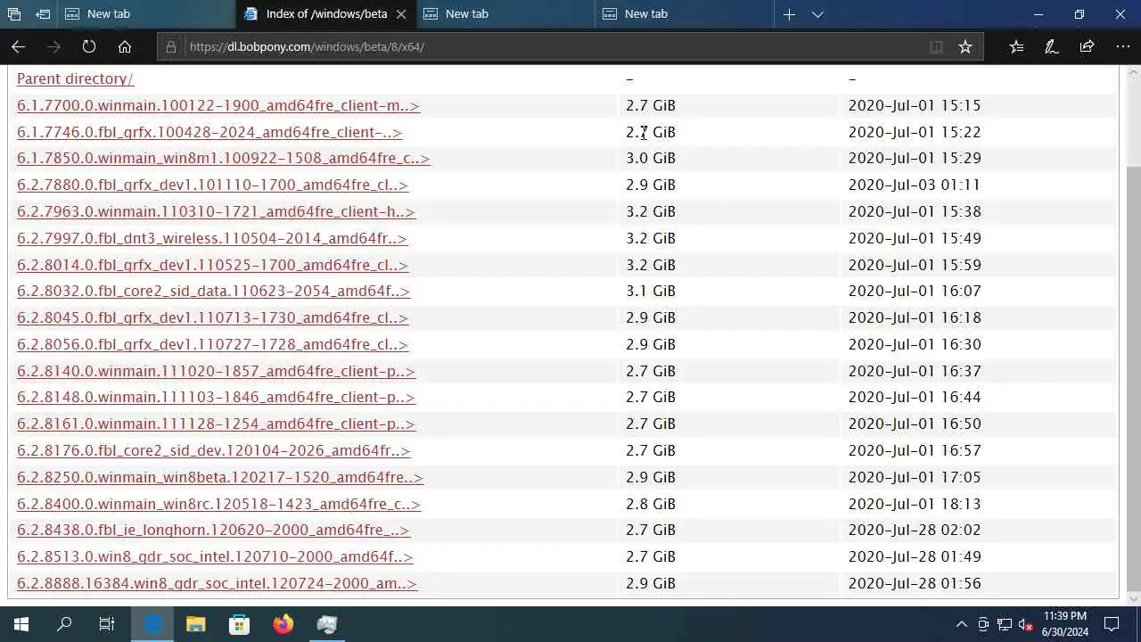Open 6.2.8014.0.fbl_grfx_dev1 link
This screenshot has width=1141, height=642.
212,265
